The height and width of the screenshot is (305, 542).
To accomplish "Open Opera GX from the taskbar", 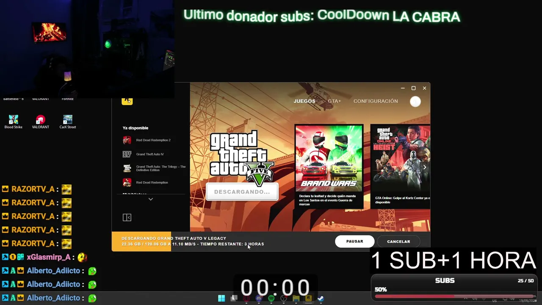I will click(246, 299).
